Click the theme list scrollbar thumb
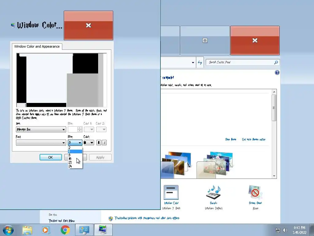 point(274,108)
